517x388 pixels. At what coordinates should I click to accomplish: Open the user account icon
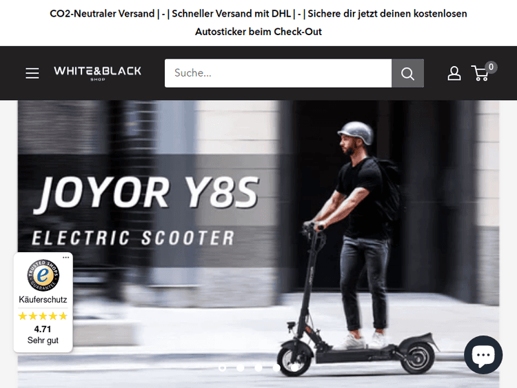point(454,73)
